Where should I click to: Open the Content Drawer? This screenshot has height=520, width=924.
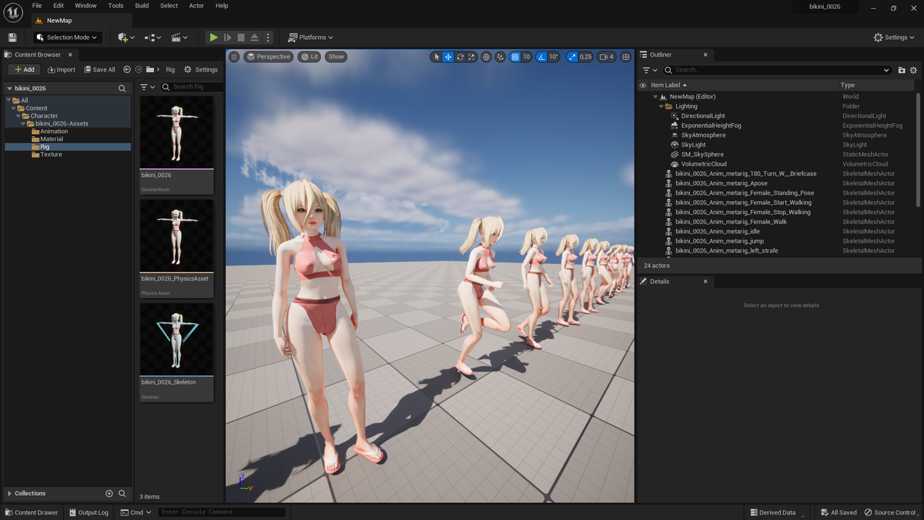coord(31,513)
